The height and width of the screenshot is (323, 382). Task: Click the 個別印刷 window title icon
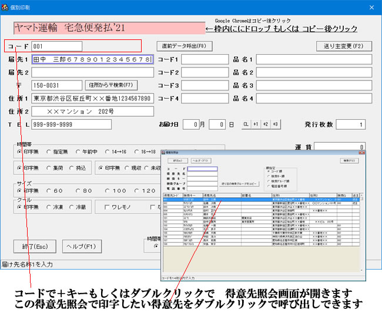pyautogui.click(x=6, y=6)
